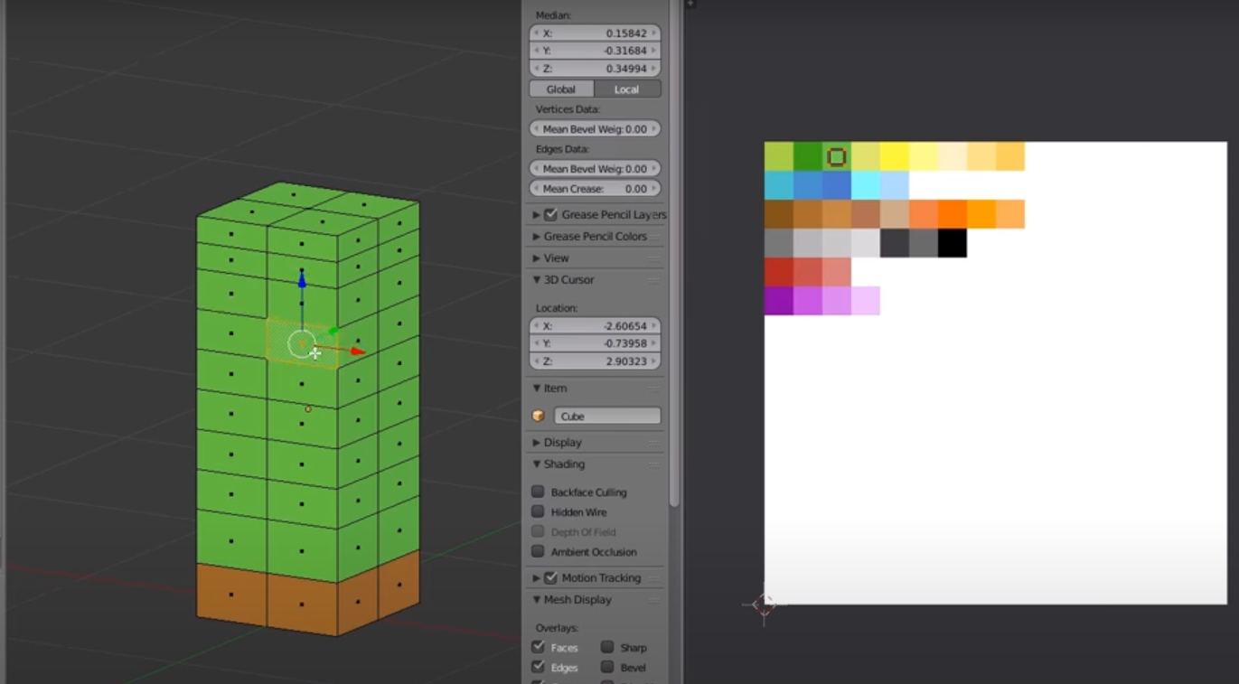Click the Local orientation button

[x=627, y=89]
